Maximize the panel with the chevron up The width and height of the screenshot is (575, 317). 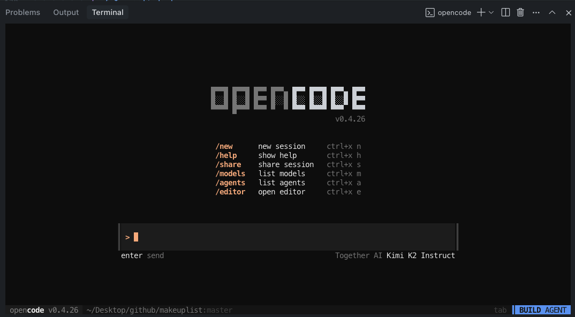pyautogui.click(x=552, y=12)
